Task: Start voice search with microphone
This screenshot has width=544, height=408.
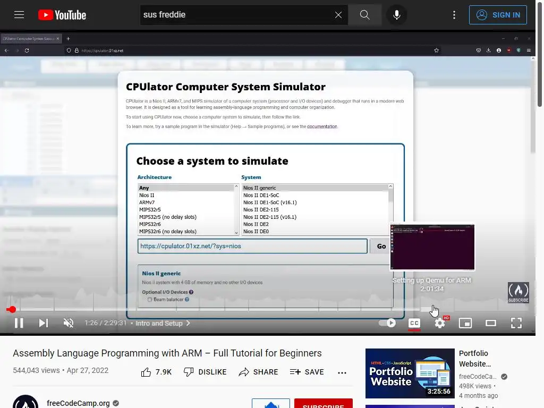Action: (x=396, y=15)
